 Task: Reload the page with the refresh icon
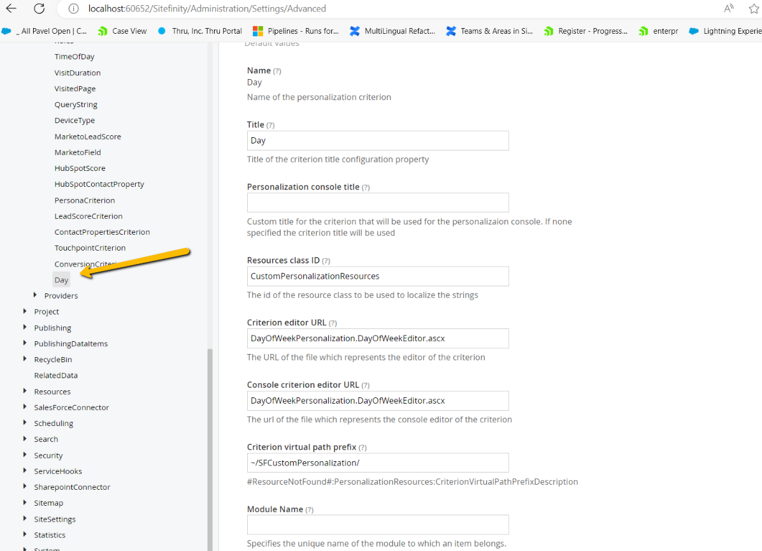tap(40, 8)
